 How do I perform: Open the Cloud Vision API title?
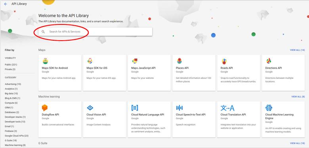(96, 114)
